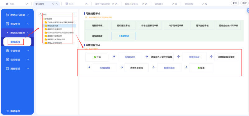Viewport: 249px width, 116px height.
Task: Reload the 审核流程 tab
Action: 53,4
